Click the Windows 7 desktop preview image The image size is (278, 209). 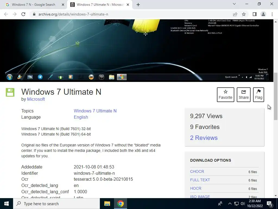137,50
